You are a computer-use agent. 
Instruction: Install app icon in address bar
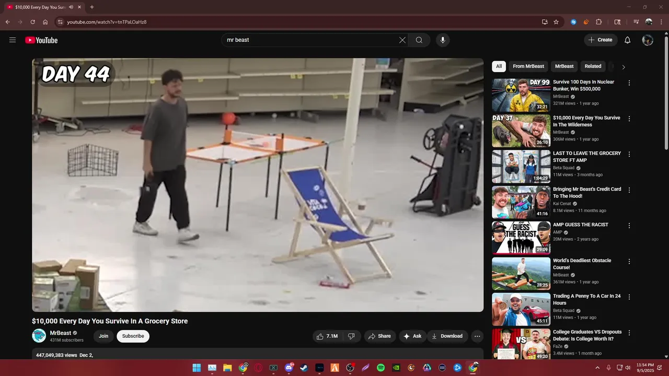[x=545, y=22]
